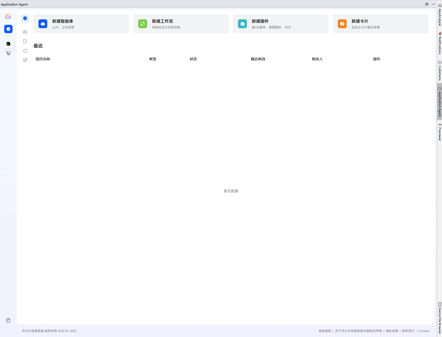Click the document icon at bottom left
Image resolution: width=442 pixels, height=337 pixels.
tap(8, 320)
